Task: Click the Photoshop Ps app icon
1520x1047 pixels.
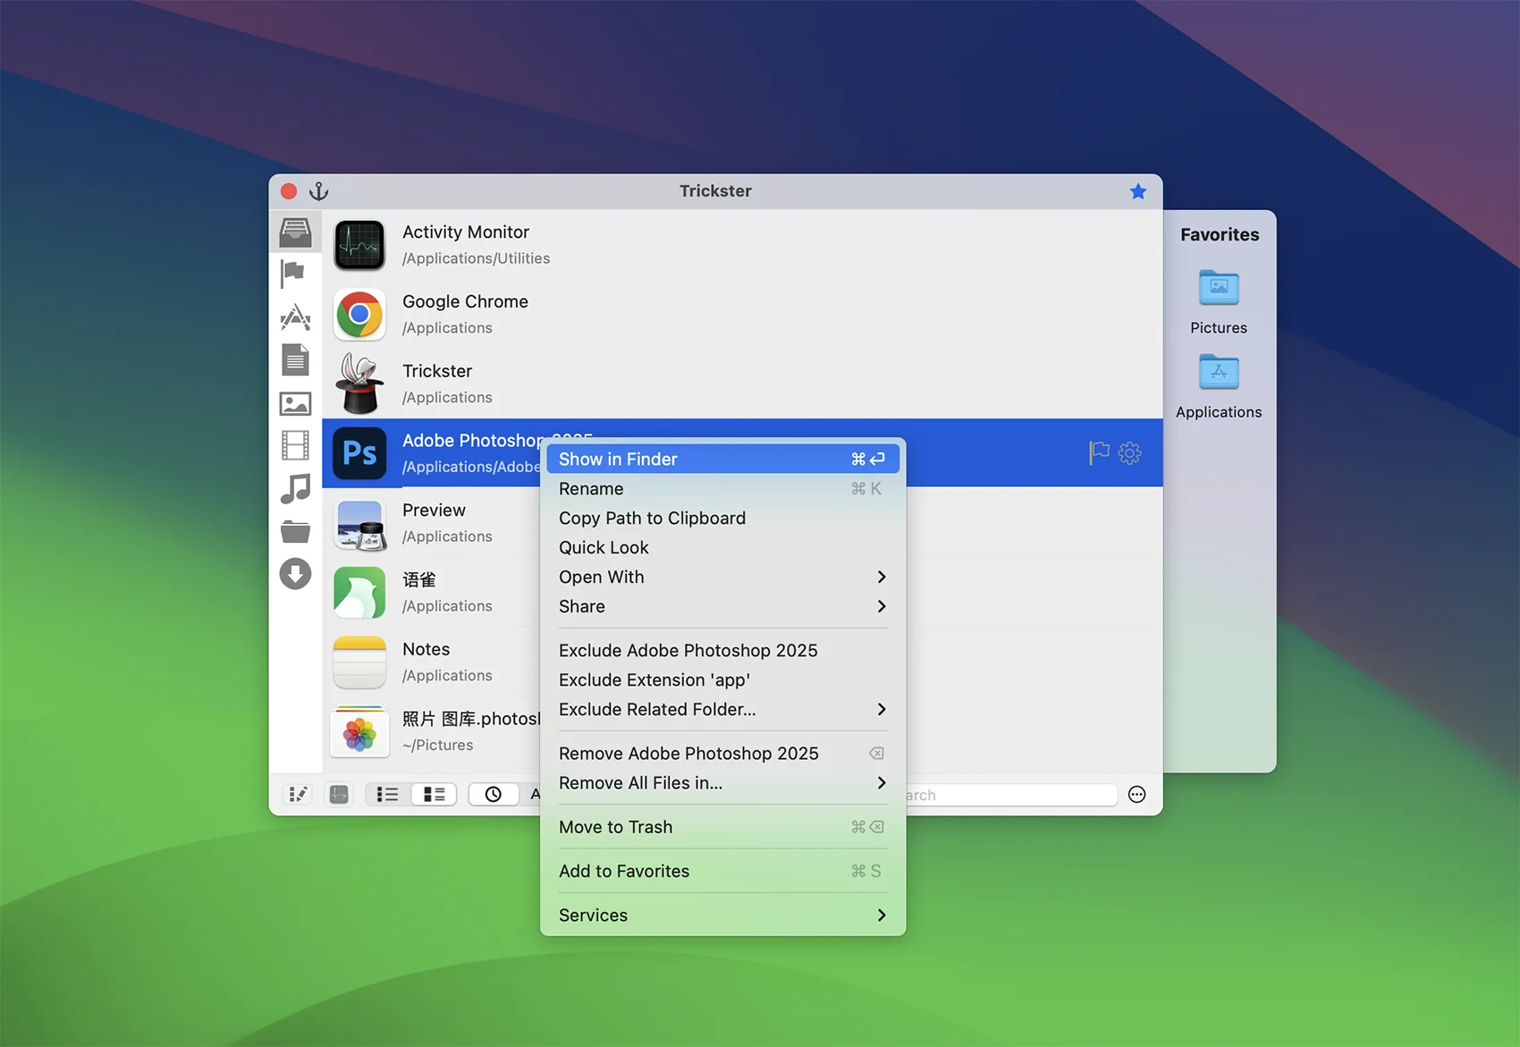Action: click(x=359, y=453)
